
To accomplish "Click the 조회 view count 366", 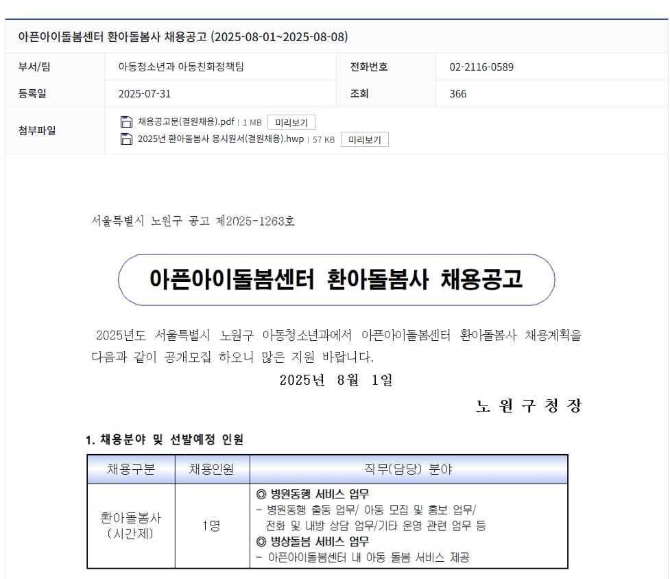I will pos(459,93).
